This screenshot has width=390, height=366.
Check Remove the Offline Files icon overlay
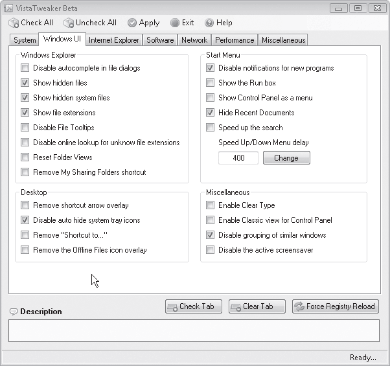pos(25,250)
